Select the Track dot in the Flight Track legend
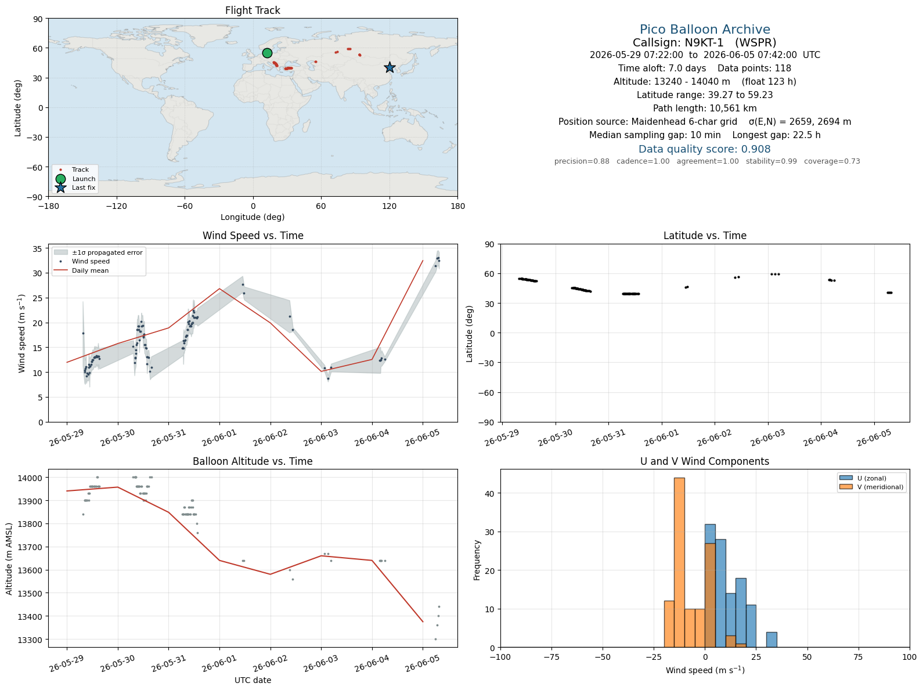 point(60,170)
